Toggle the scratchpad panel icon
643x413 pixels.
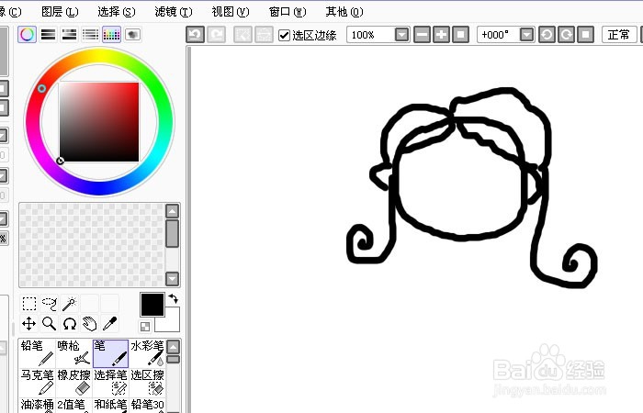click(x=132, y=35)
